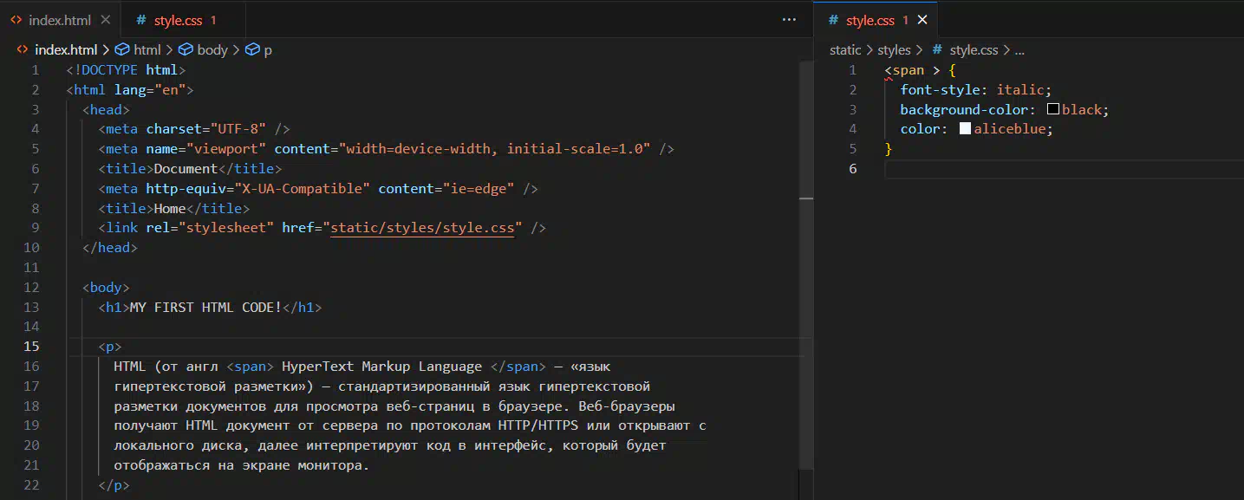Click the '<span > {' selector in style.css
The image size is (1244, 500).
tap(920, 70)
